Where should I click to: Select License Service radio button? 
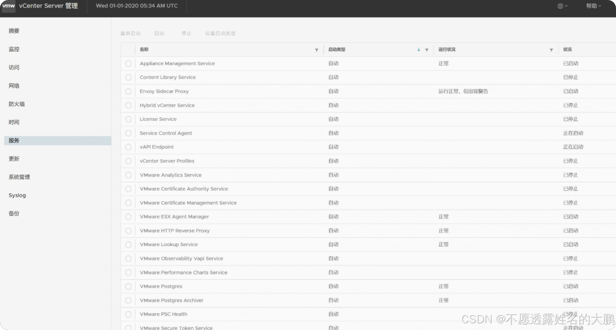(x=128, y=119)
